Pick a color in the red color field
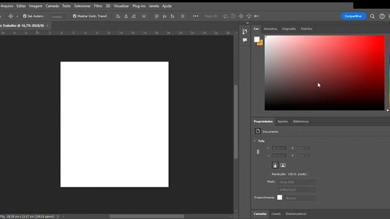The height and width of the screenshot is (219, 390). pyautogui.click(x=324, y=73)
